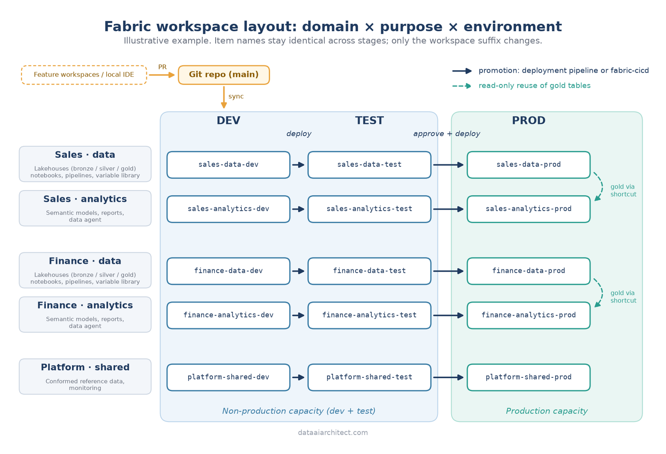Click the 'sync' arrow label
The image size is (666, 454).
pyautogui.click(x=236, y=97)
